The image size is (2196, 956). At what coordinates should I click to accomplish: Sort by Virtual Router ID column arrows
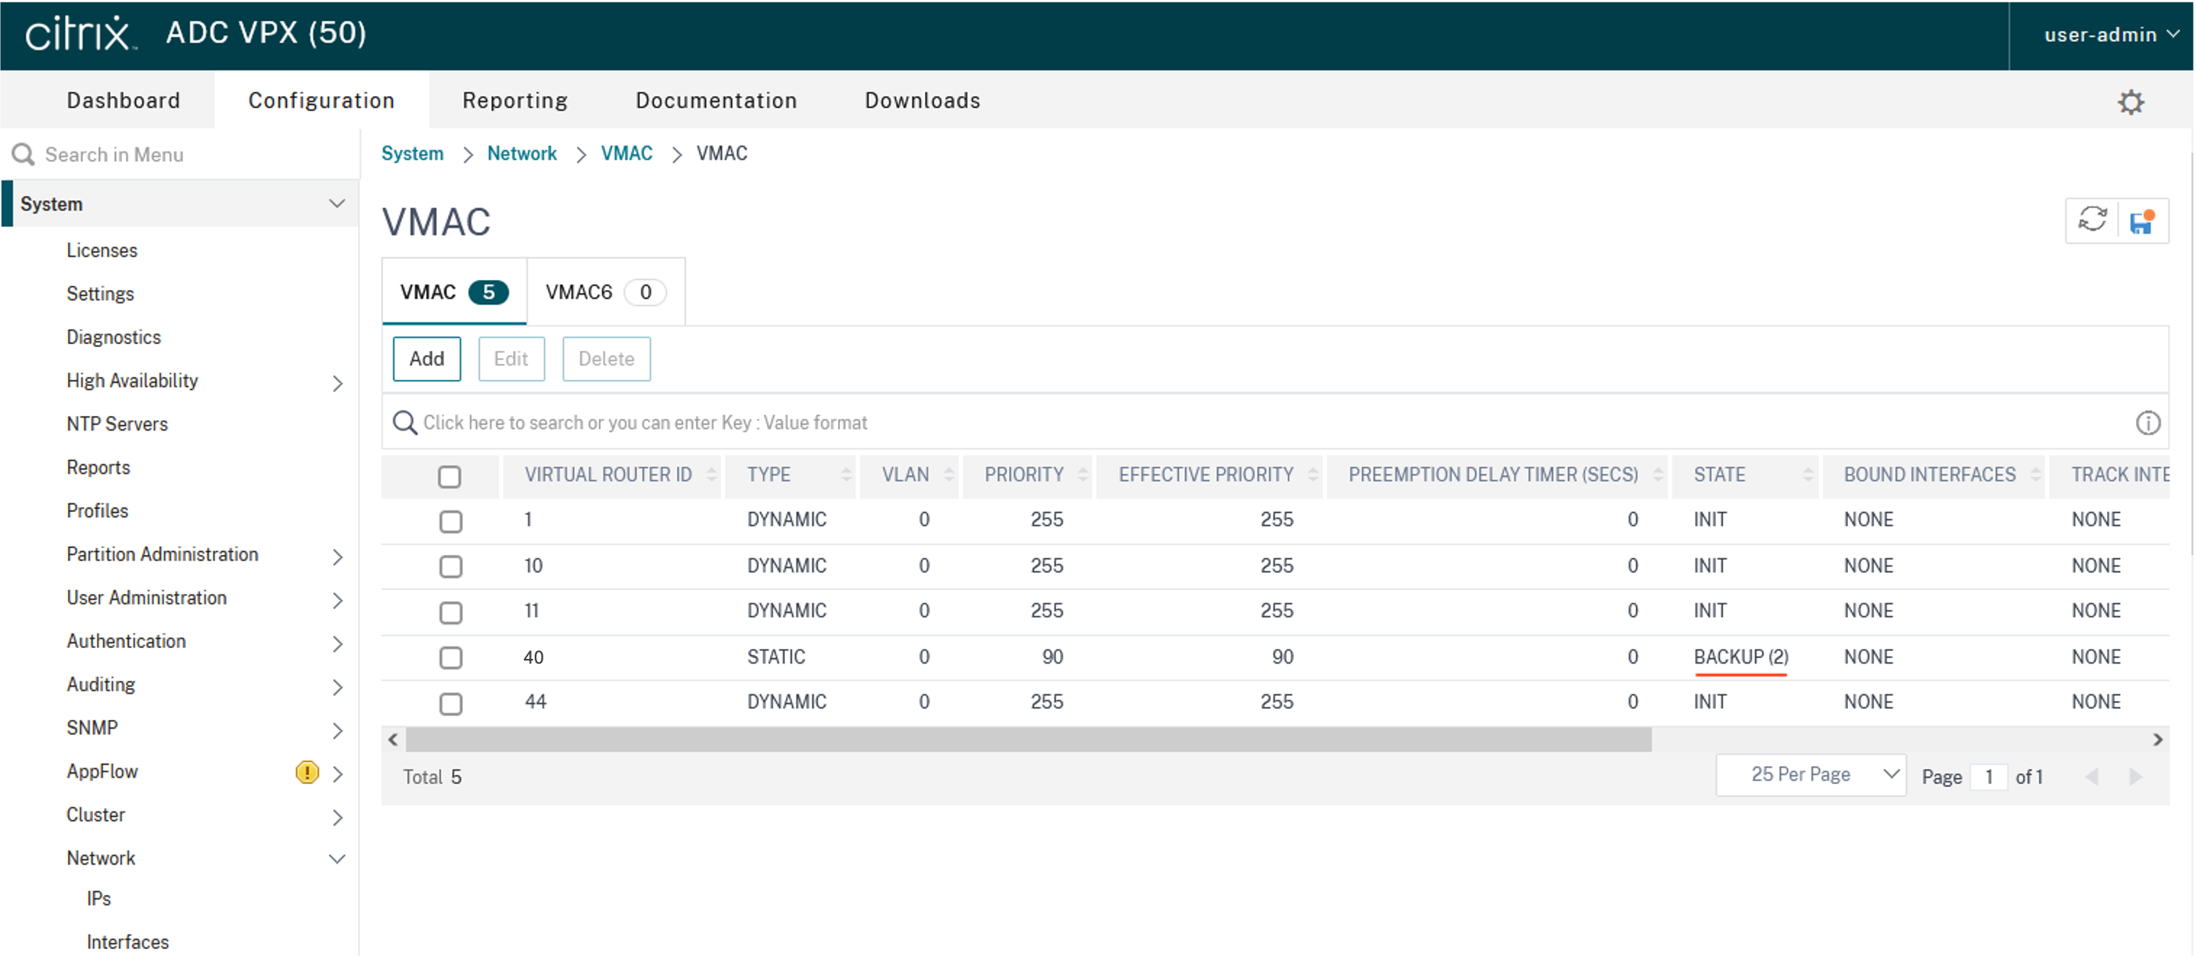[711, 475]
